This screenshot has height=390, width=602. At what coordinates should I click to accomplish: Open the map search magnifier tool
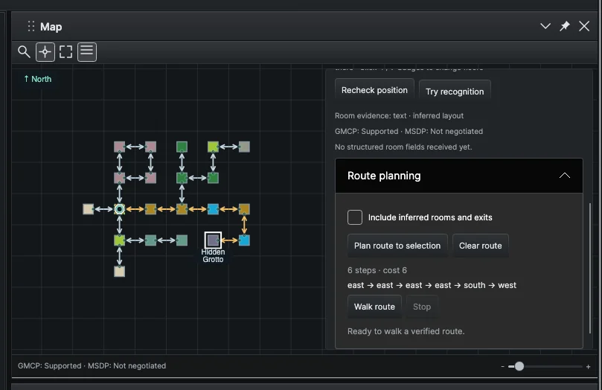pos(24,52)
